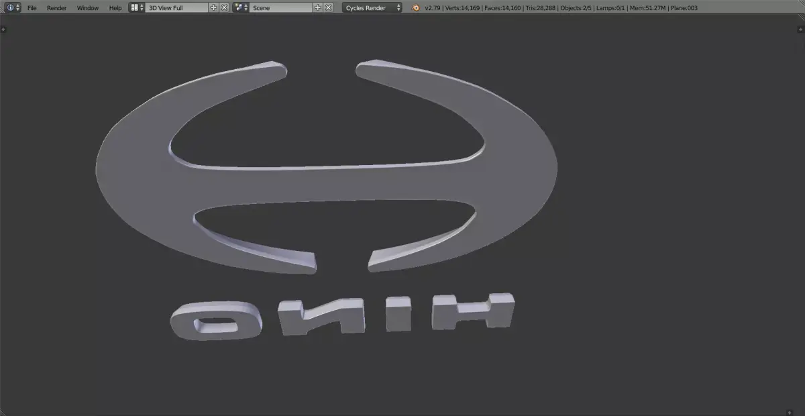Open the Render menu
The width and height of the screenshot is (805, 416).
[x=56, y=8]
